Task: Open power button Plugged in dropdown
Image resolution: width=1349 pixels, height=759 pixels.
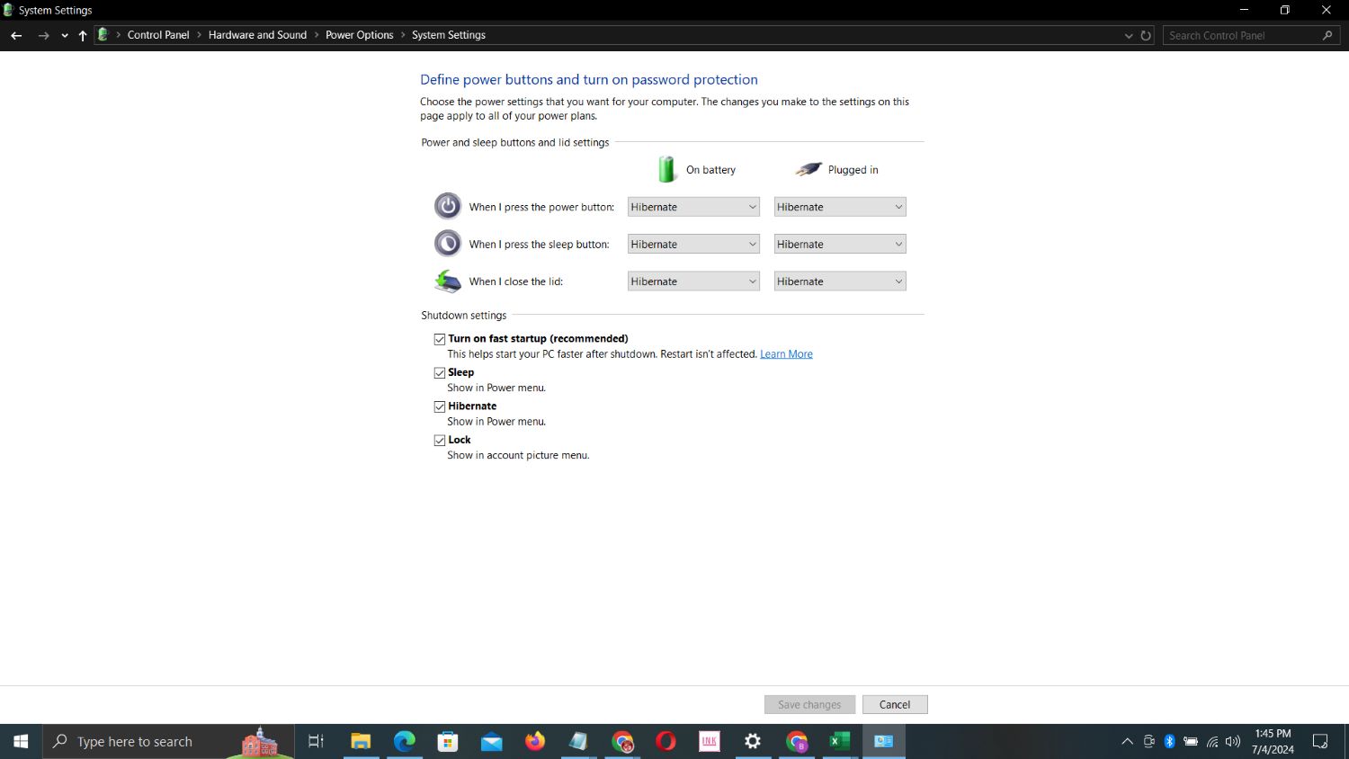Action: click(840, 207)
